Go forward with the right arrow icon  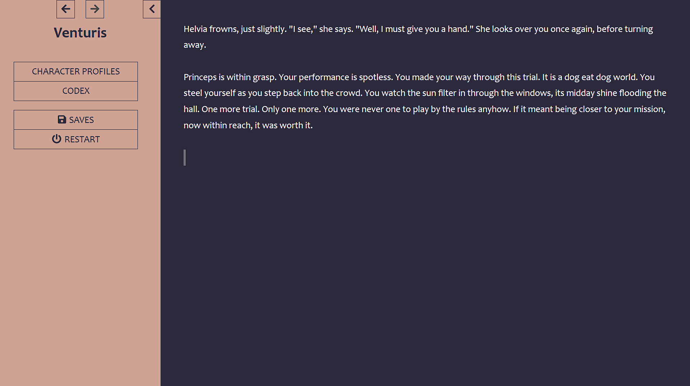[95, 9]
